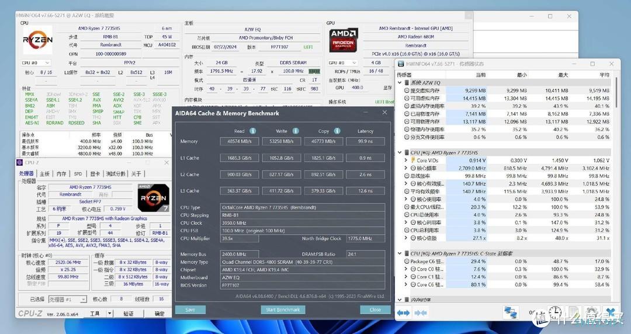This screenshot has height=334, width=631.
Task: Click the Memory Read value 48574 MB/s in AIDA64
Action: (240, 141)
